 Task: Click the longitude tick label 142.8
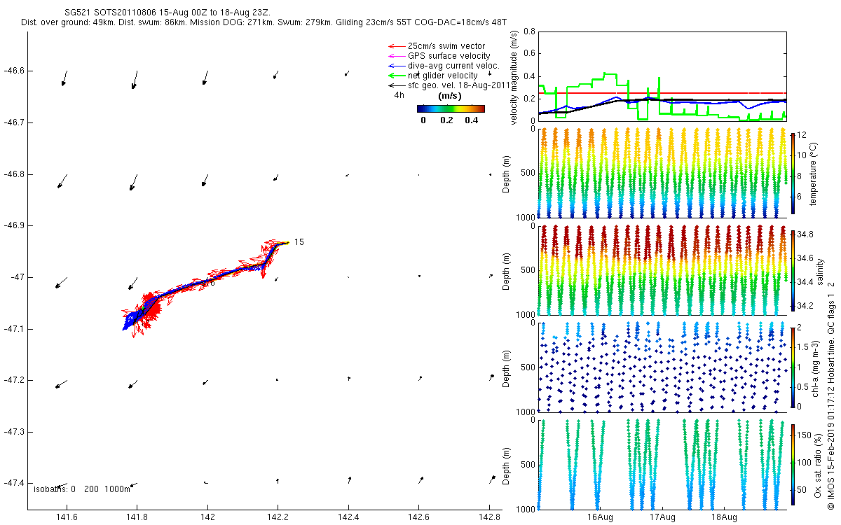pos(489,517)
